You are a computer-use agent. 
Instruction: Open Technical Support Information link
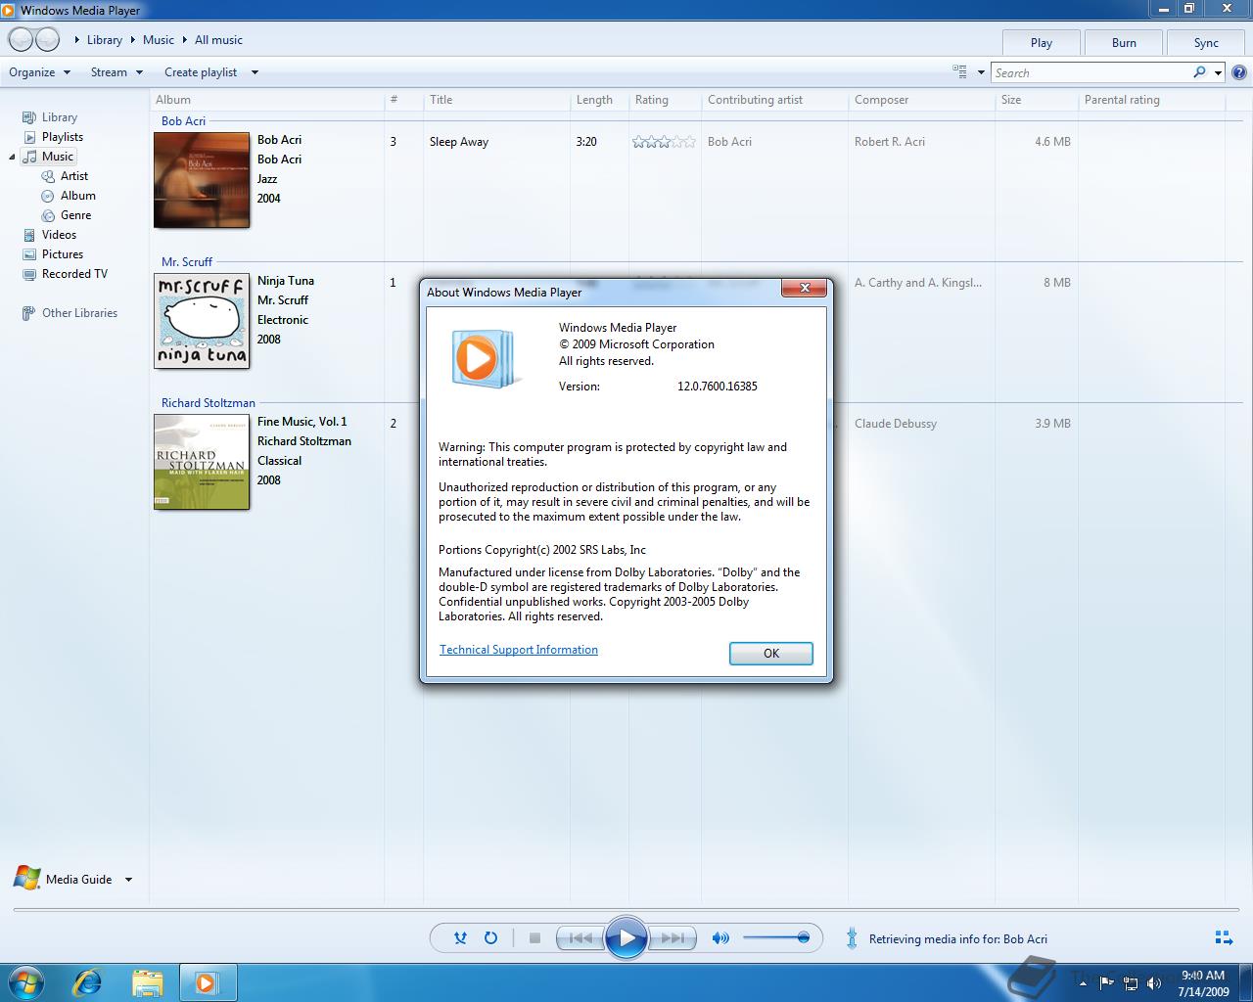pyautogui.click(x=519, y=650)
